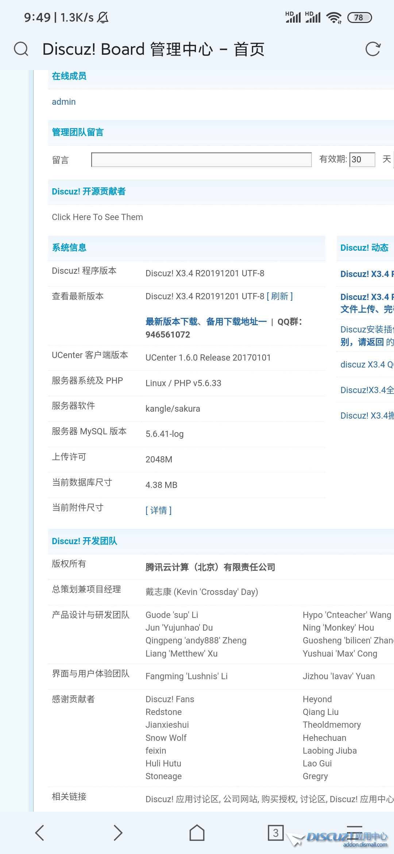Screen dimensions: 394x854
Task: Select Laobing Jiuba contributor name
Action: pyautogui.click(x=330, y=751)
